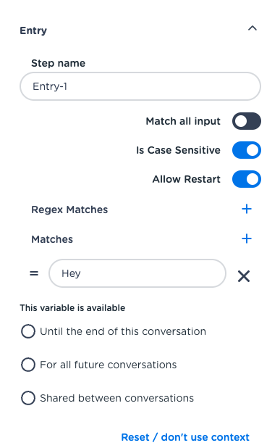Disable the Is Case Sensitive switch
The image size is (280, 448).
coord(247,150)
